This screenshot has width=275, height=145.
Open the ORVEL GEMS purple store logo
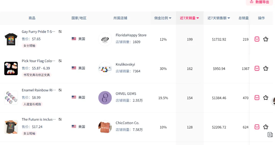click(105, 98)
